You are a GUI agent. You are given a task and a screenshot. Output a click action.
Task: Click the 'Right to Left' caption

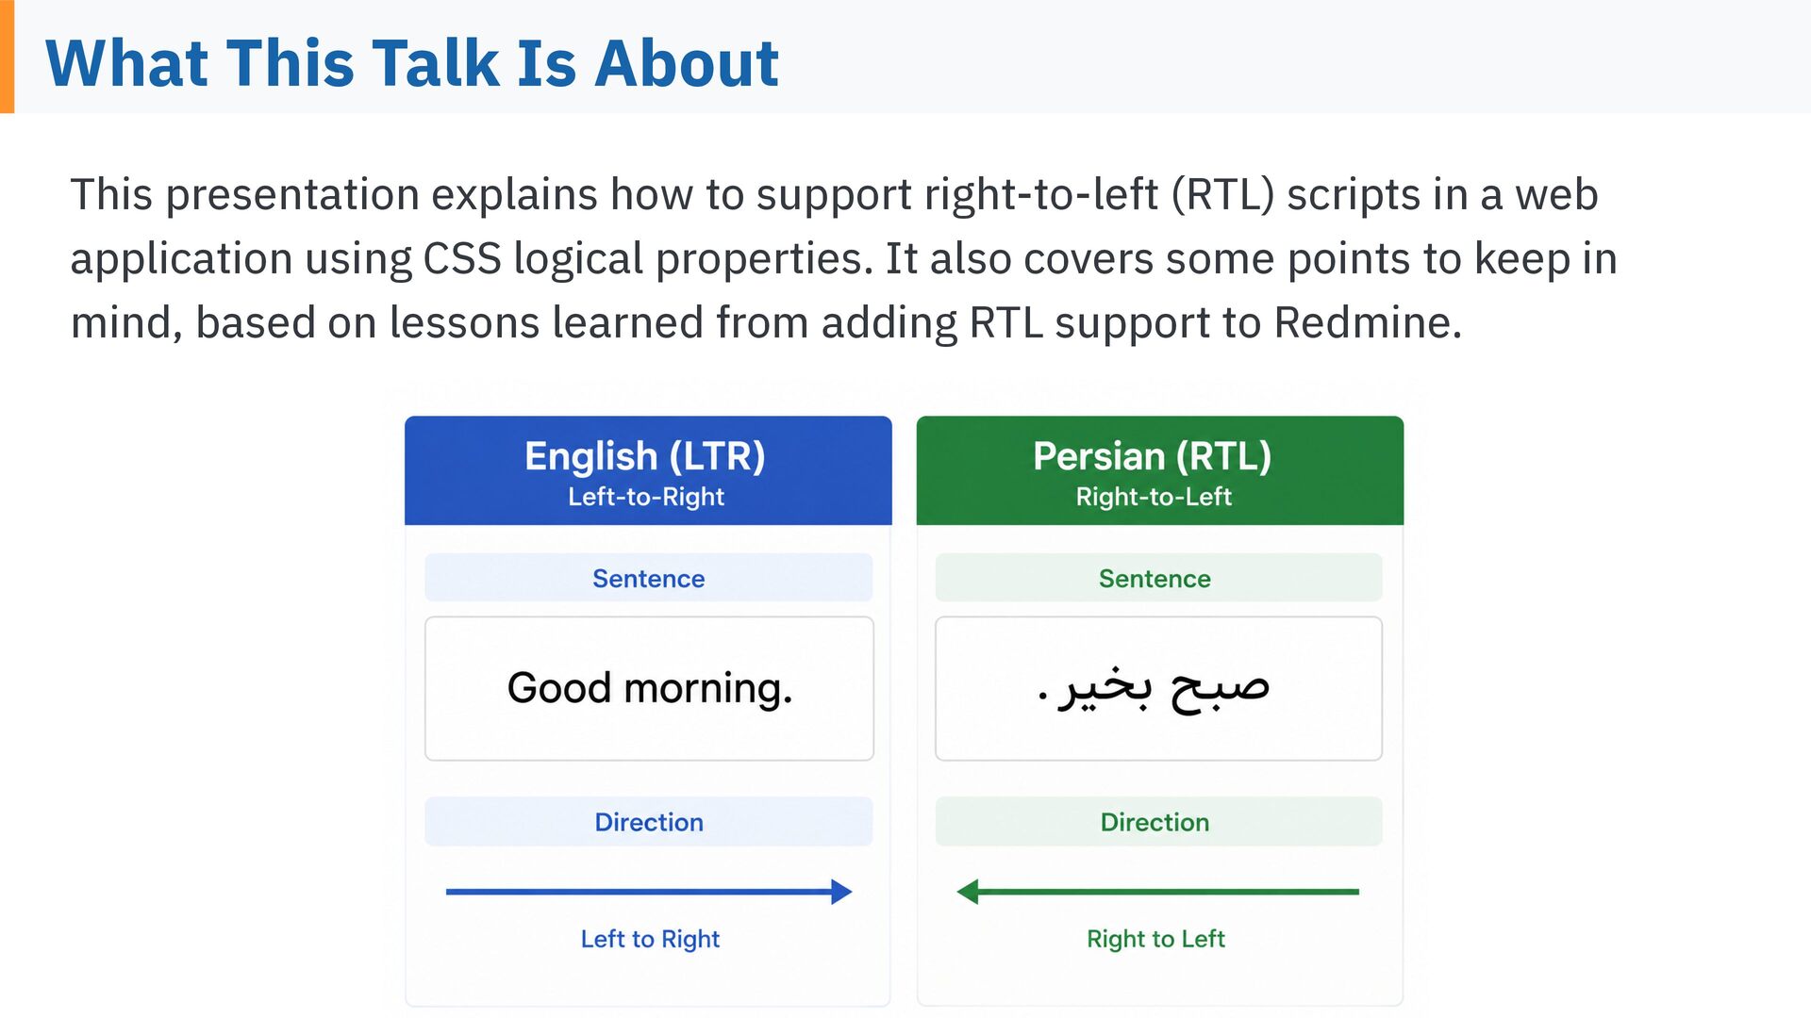pyautogui.click(x=1155, y=939)
